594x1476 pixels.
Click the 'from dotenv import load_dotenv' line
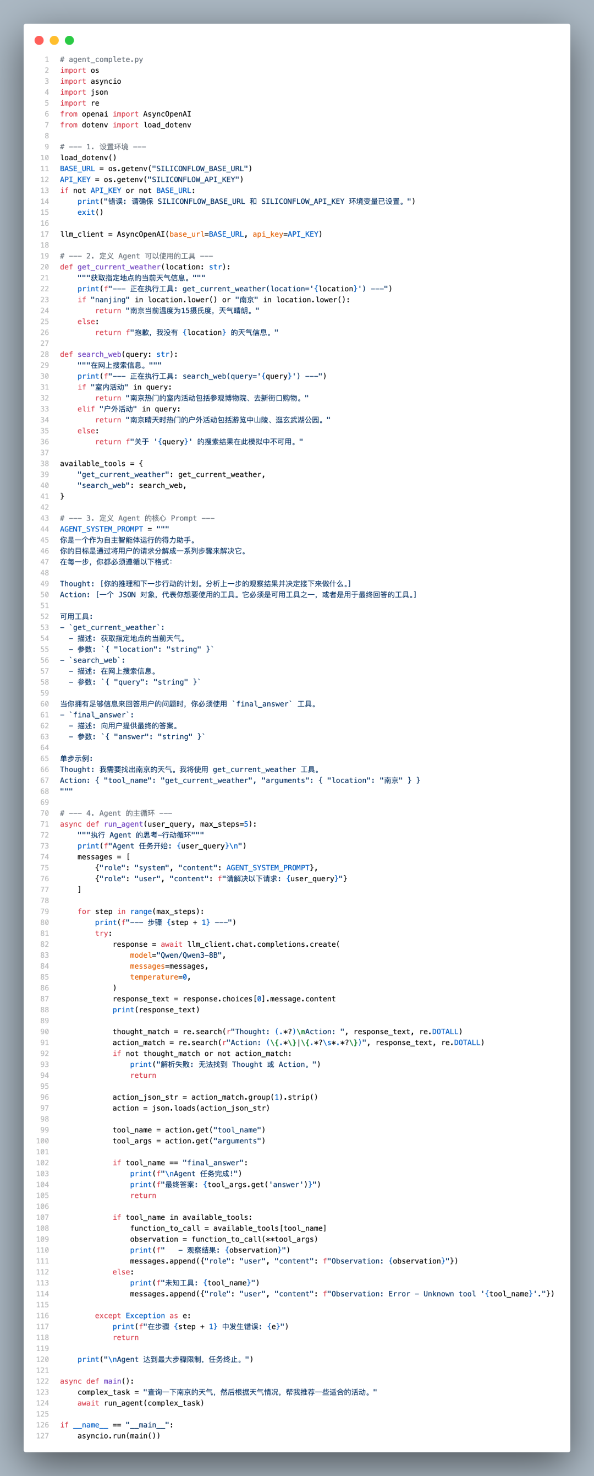125,125
